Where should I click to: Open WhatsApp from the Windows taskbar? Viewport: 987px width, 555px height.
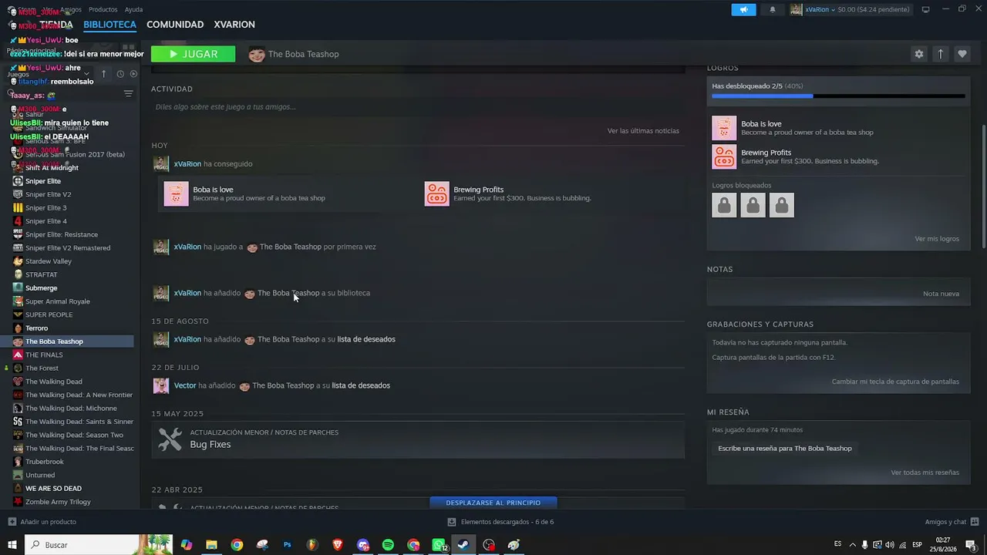pyautogui.click(x=439, y=545)
